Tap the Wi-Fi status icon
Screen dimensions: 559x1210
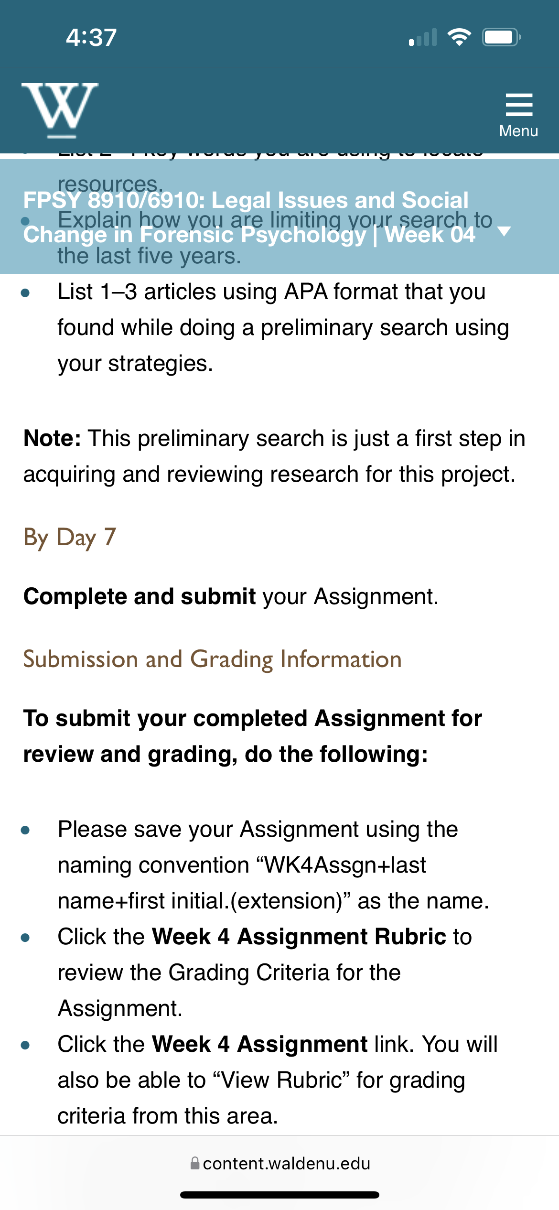pos(459,37)
